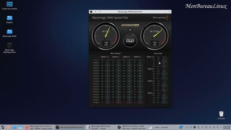
Task: Switch to the Blackmagic Forum browser taskbar entry
Action: (39, 127)
